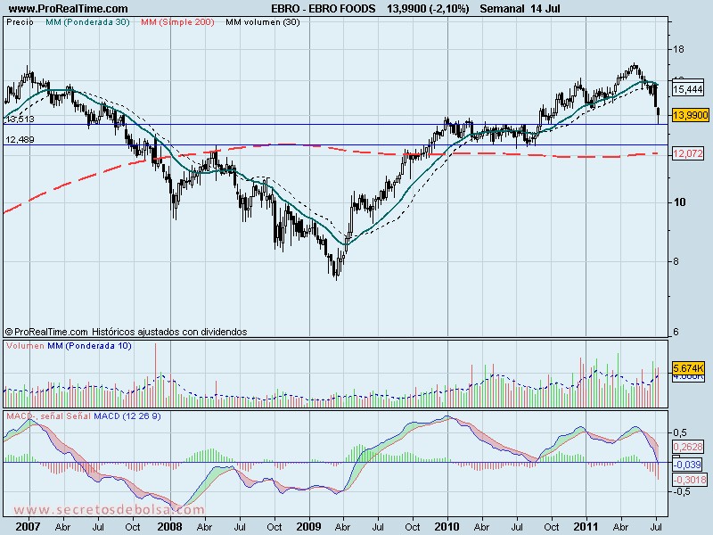Click the 13,9900 (-2,10%) quote text
The image size is (713, 535).
[428, 9]
